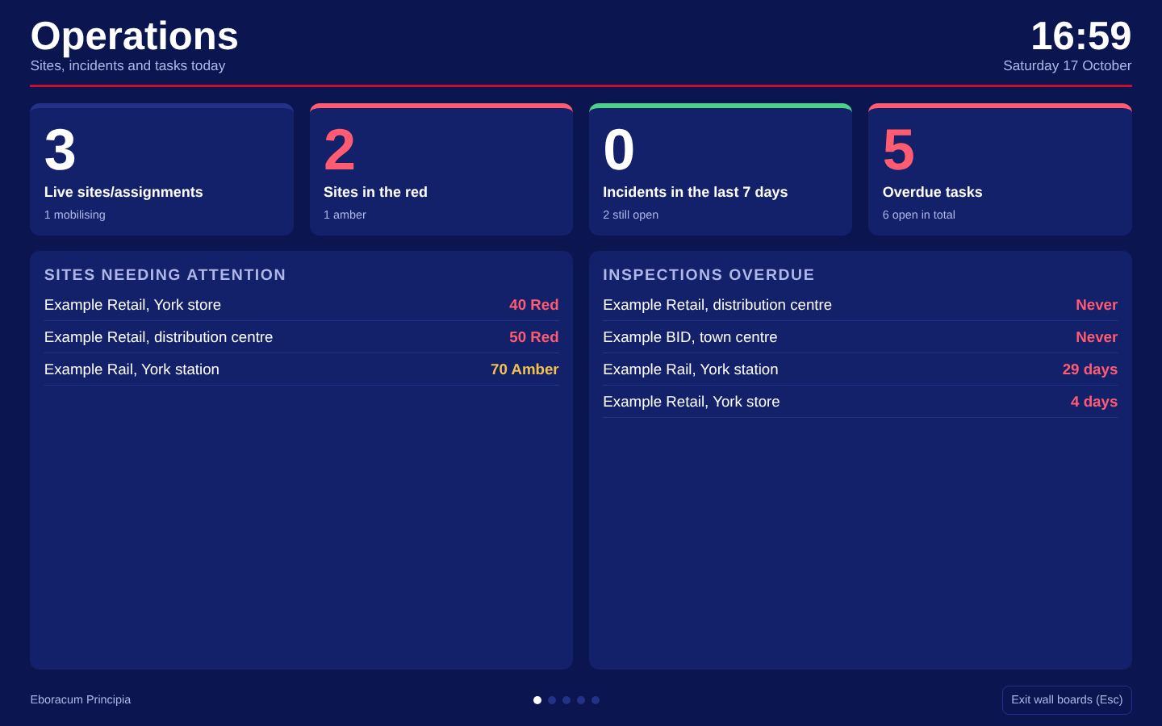
Task: Select the first wall board page dot
Action: tap(537, 700)
